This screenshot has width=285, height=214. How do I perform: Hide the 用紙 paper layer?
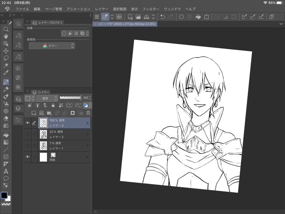(28, 157)
